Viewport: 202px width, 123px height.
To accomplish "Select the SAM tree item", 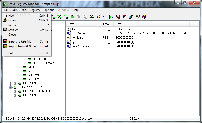I will click(31, 67).
